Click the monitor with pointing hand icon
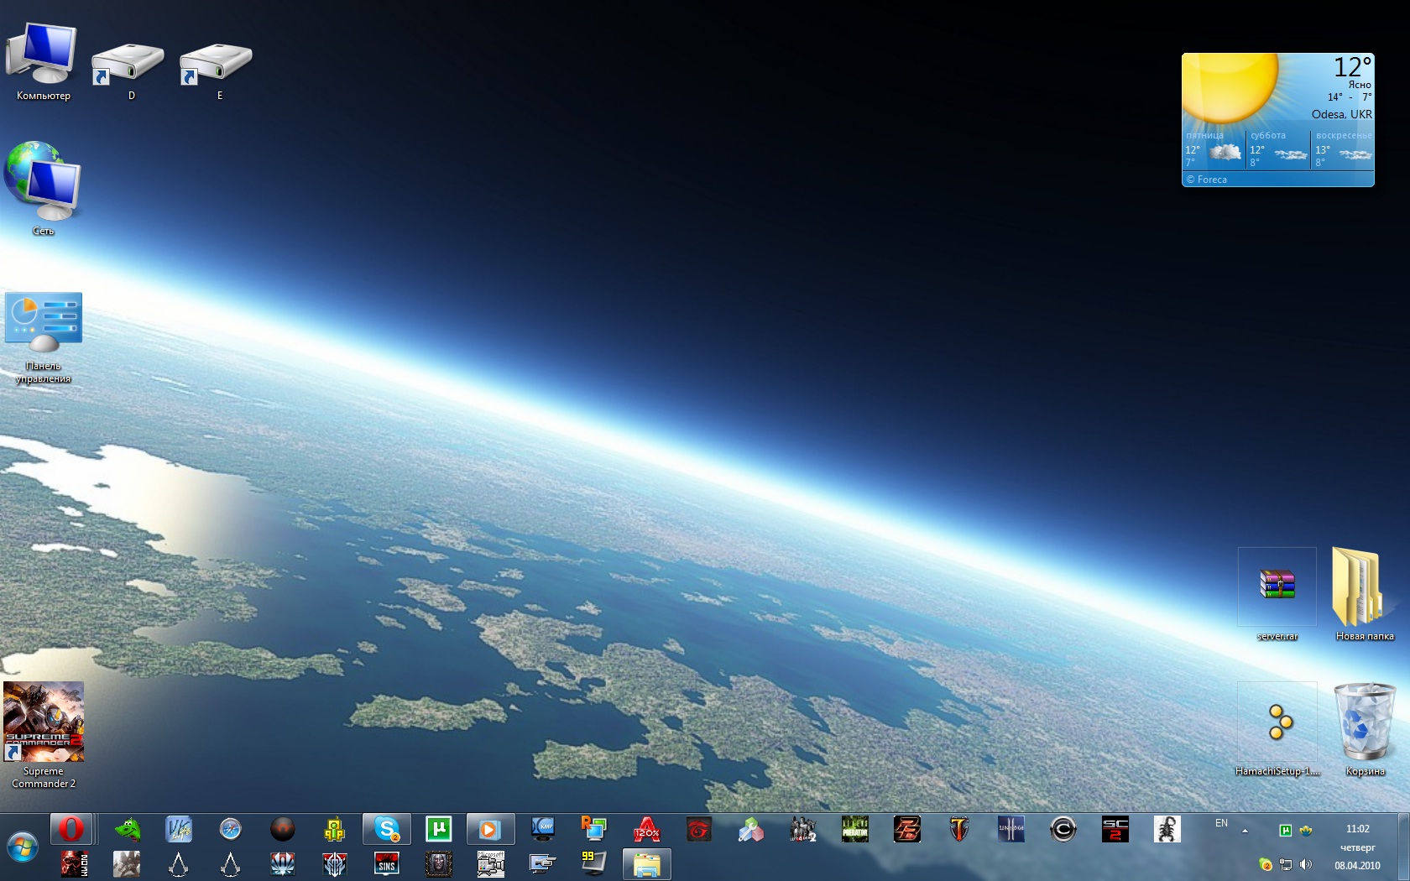This screenshot has width=1410, height=881. (x=543, y=863)
